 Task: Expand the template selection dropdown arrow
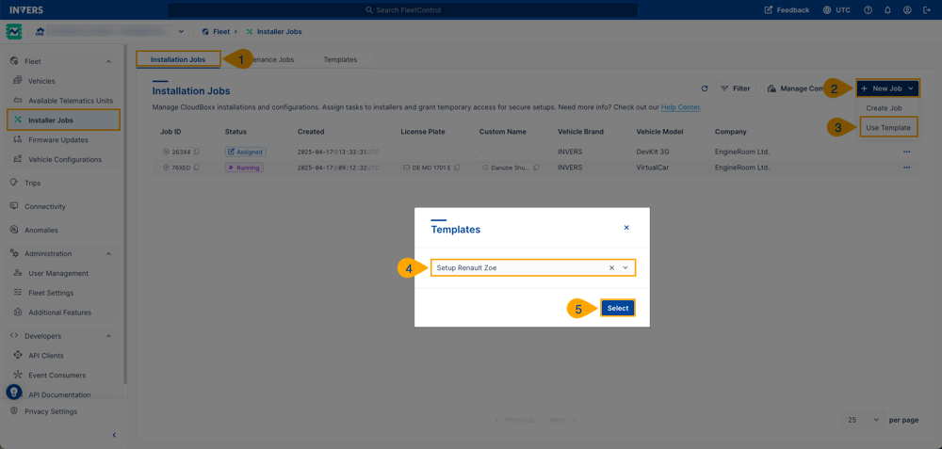(x=625, y=268)
